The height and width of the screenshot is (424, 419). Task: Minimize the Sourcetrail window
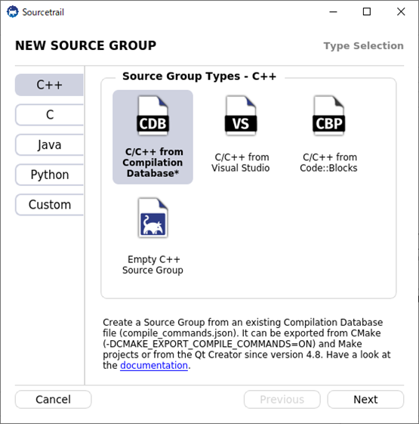click(x=333, y=12)
